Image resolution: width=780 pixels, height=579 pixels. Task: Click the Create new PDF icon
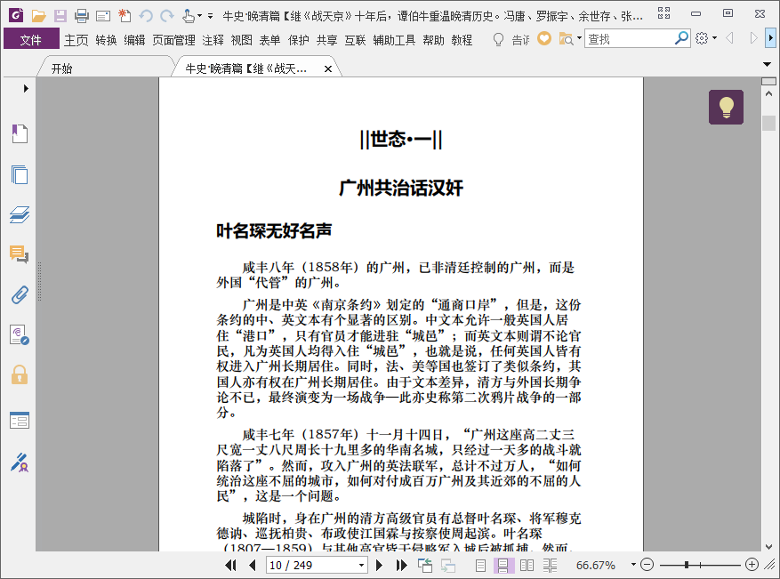pos(125,16)
